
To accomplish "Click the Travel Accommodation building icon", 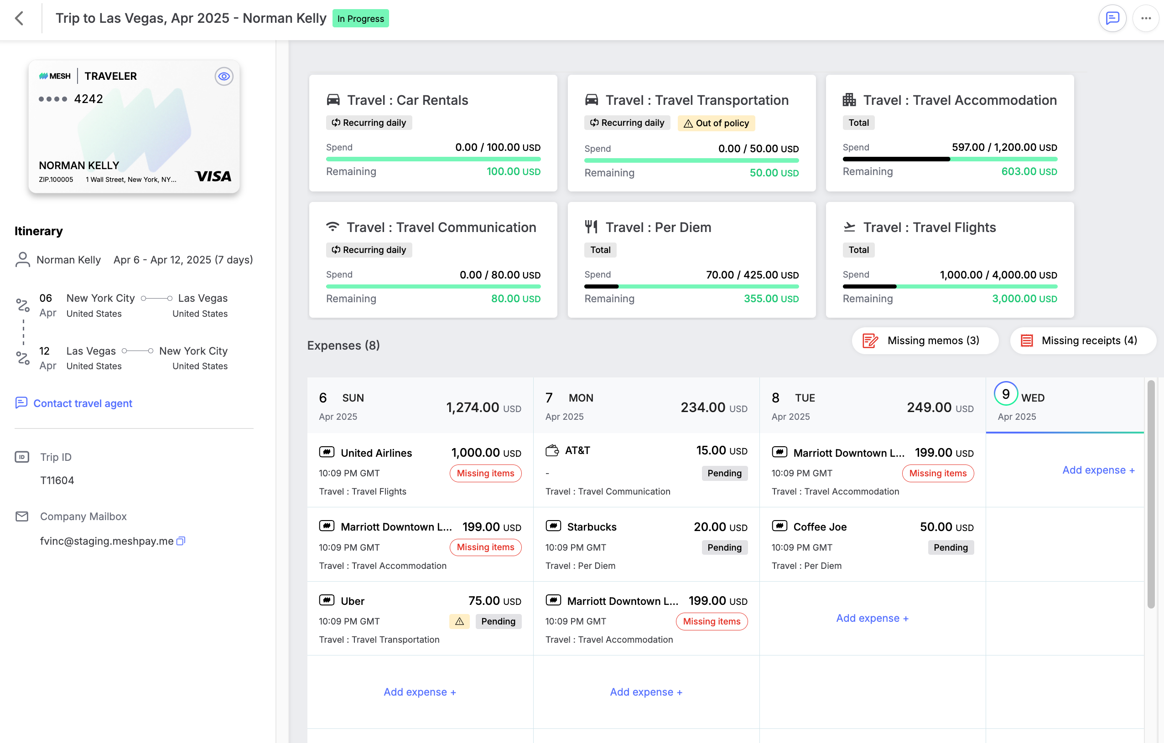I will point(849,100).
